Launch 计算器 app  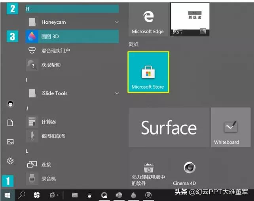click(72, 122)
